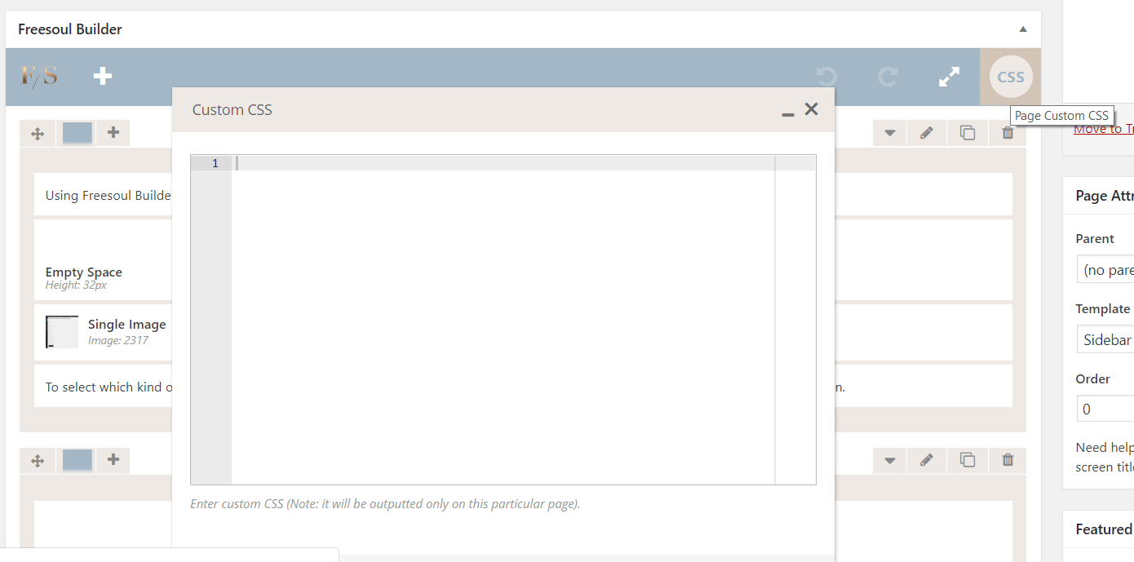1134x562 pixels.
Task: Select line number 1 in the CSS editor gutter
Action: pyautogui.click(x=215, y=163)
